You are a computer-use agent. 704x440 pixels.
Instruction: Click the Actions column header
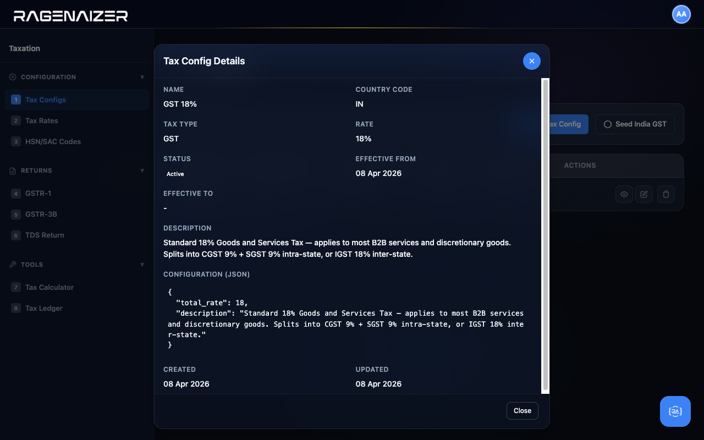[x=580, y=166]
